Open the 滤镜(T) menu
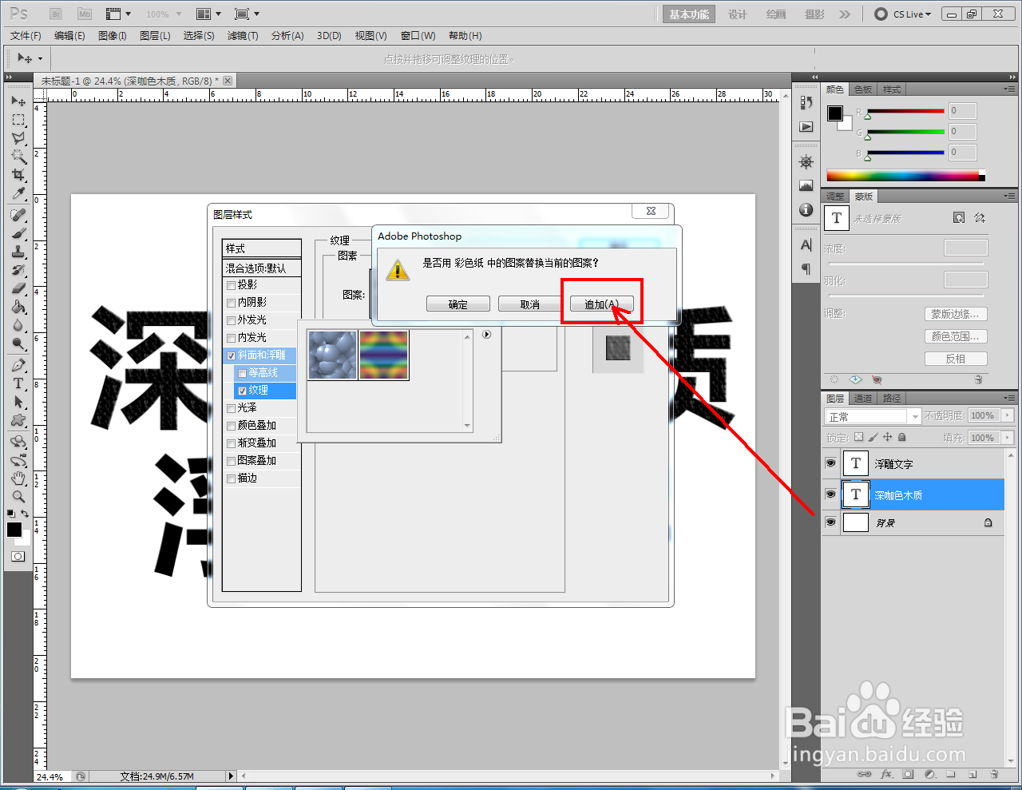This screenshot has width=1022, height=790. (x=243, y=36)
